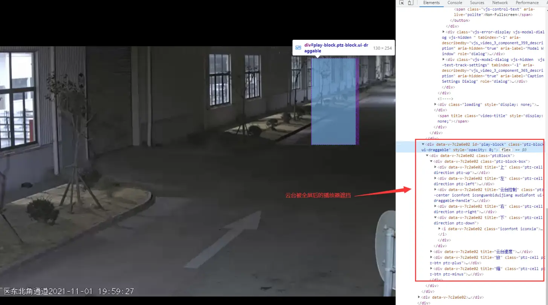Click the "direction ptz-right" class text
This screenshot has height=305, width=548.
pyautogui.click(x=455, y=212)
